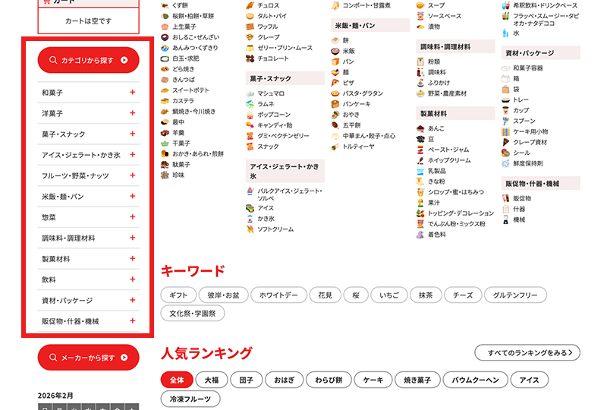Viewport: 607px width, 410px height.
Task: Click the キャンディ・飴 icon
Action: (250, 125)
